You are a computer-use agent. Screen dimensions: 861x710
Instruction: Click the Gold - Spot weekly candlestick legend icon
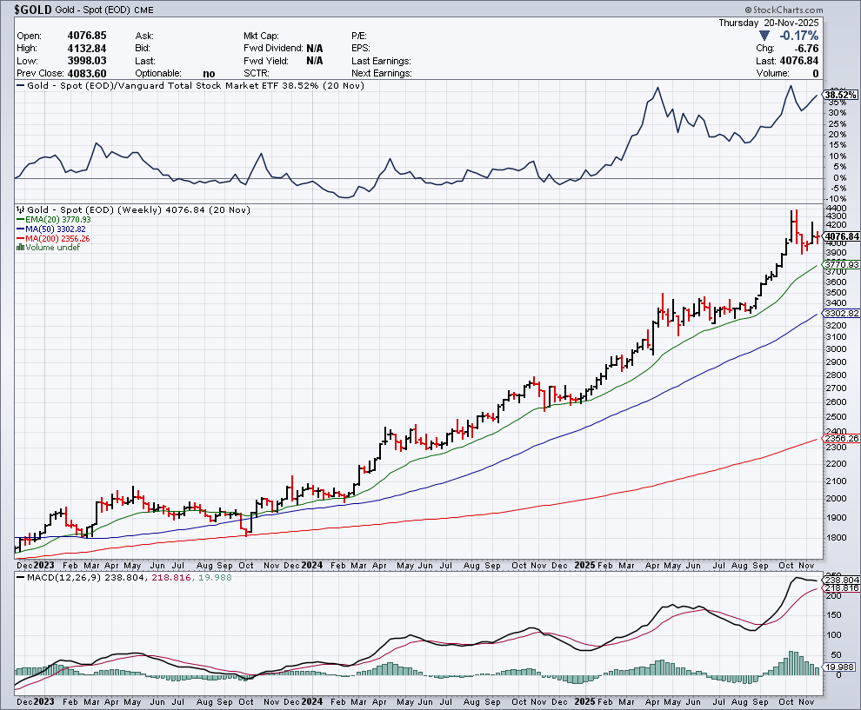(x=21, y=210)
